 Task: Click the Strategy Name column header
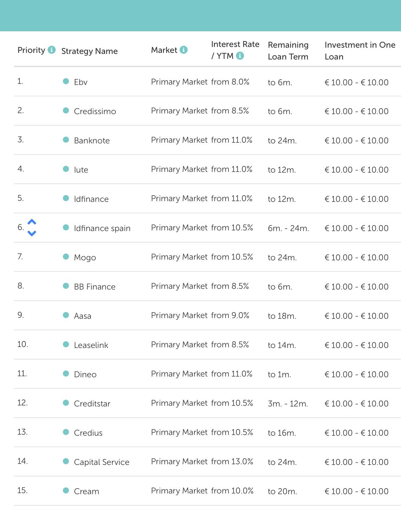coord(89,51)
